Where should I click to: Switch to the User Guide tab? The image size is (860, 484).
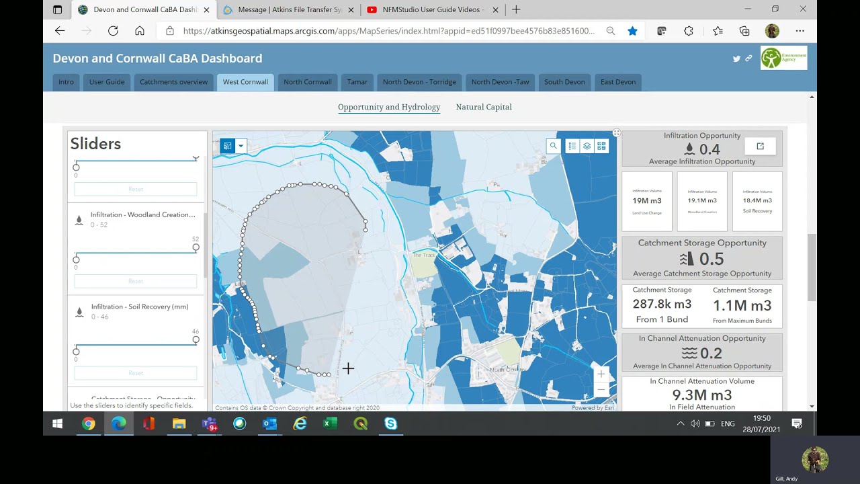tap(107, 82)
